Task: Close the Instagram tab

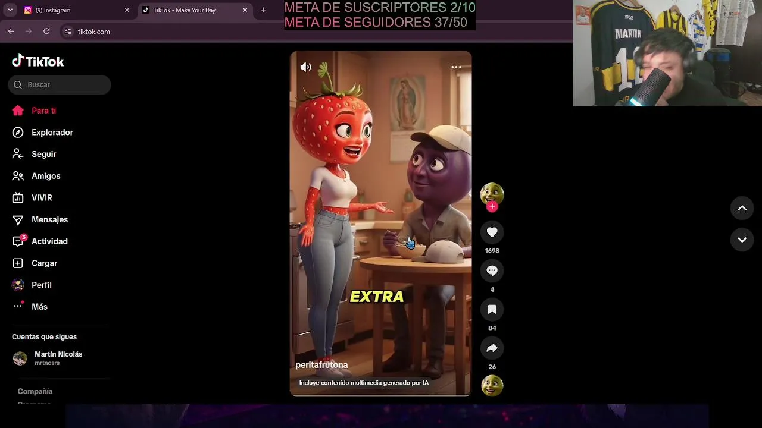Action: click(x=127, y=10)
